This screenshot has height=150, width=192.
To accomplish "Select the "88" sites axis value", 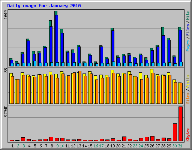I will [x=6, y=70].
